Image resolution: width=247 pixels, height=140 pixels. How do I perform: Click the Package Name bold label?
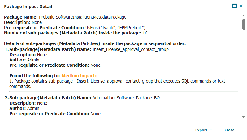[21, 17]
